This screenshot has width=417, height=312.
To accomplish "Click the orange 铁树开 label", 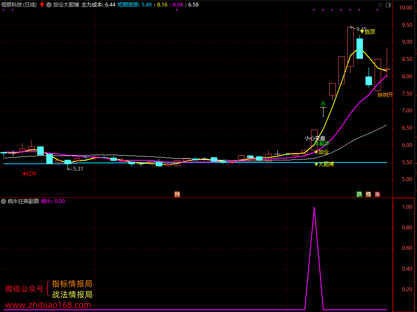I will tap(385, 95).
